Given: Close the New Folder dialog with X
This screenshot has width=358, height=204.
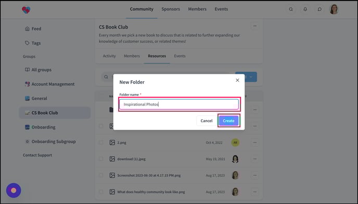Looking at the screenshot, I should pyautogui.click(x=237, y=80).
